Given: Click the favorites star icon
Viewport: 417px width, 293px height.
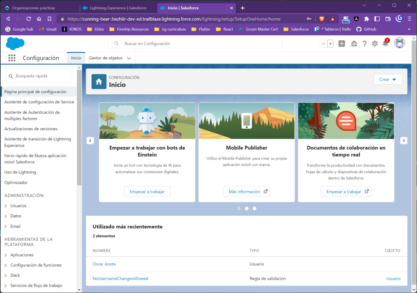Looking at the screenshot, I should [323, 44].
